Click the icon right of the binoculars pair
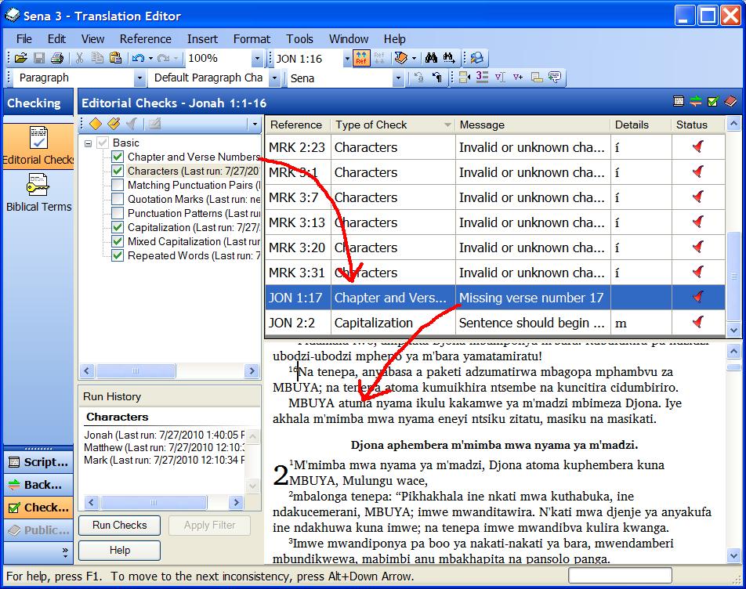Image resolution: width=746 pixels, height=589 pixels. click(x=476, y=58)
